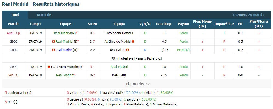Click the 2-2 score versus Arsenal
The width and height of the screenshot is (273, 109).
tap(92, 50)
